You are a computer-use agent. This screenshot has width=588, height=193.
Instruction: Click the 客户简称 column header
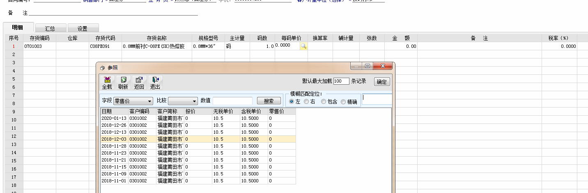pos(170,111)
